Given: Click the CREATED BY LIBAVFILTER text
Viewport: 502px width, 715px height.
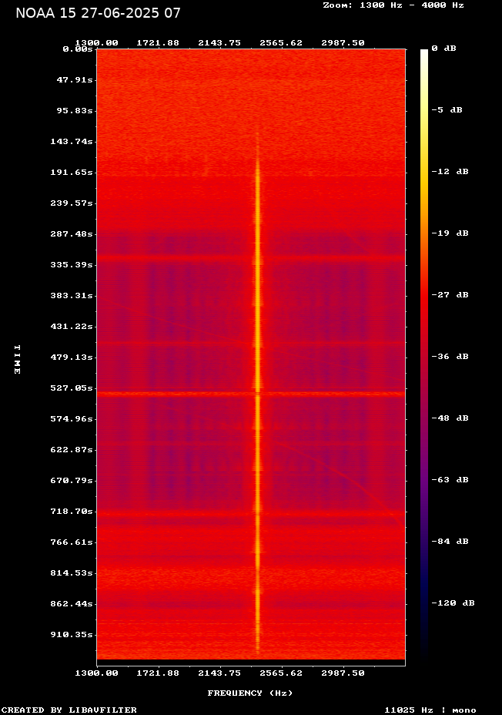Looking at the screenshot, I should click(x=69, y=710).
